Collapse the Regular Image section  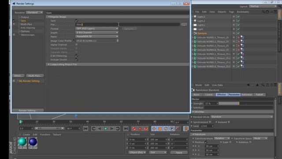(x=49, y=17)
